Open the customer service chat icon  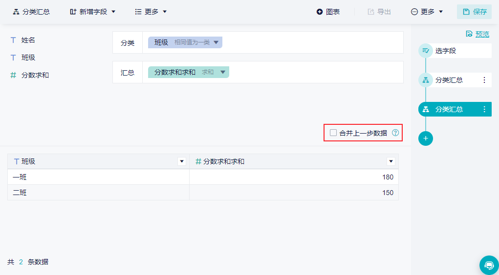[x=489, y=265]
